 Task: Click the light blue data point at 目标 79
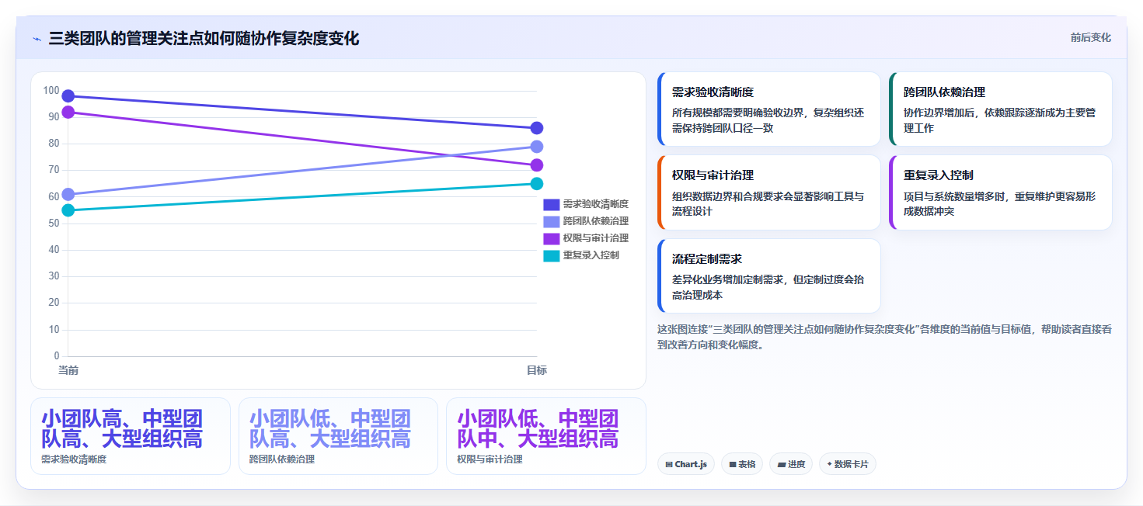537,147
